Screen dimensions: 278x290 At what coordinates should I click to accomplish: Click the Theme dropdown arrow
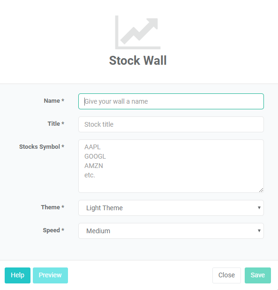[259, 208]
